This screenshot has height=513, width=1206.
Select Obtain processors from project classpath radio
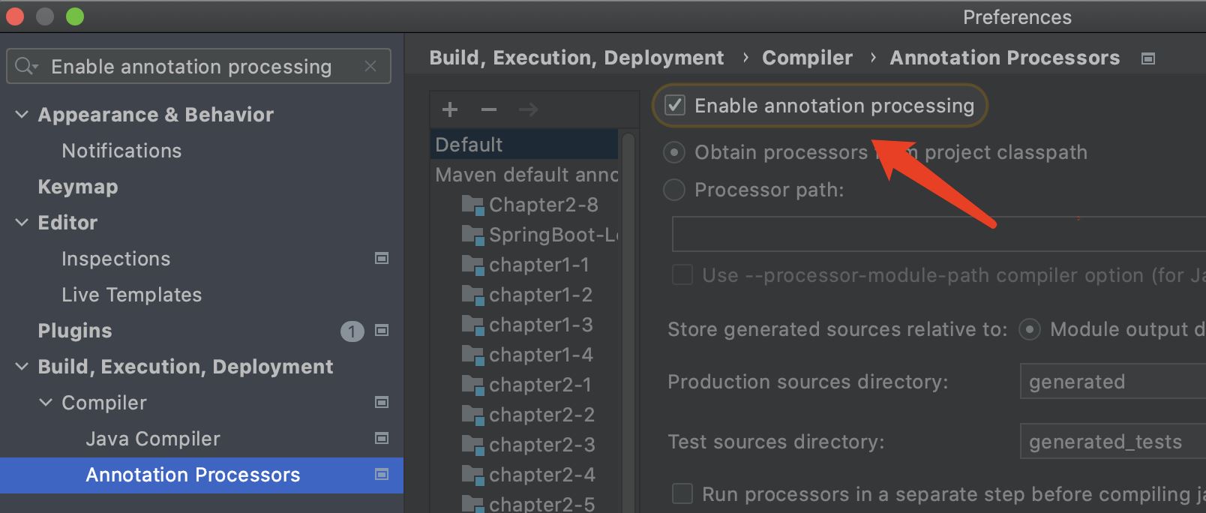tap(674, 152)
